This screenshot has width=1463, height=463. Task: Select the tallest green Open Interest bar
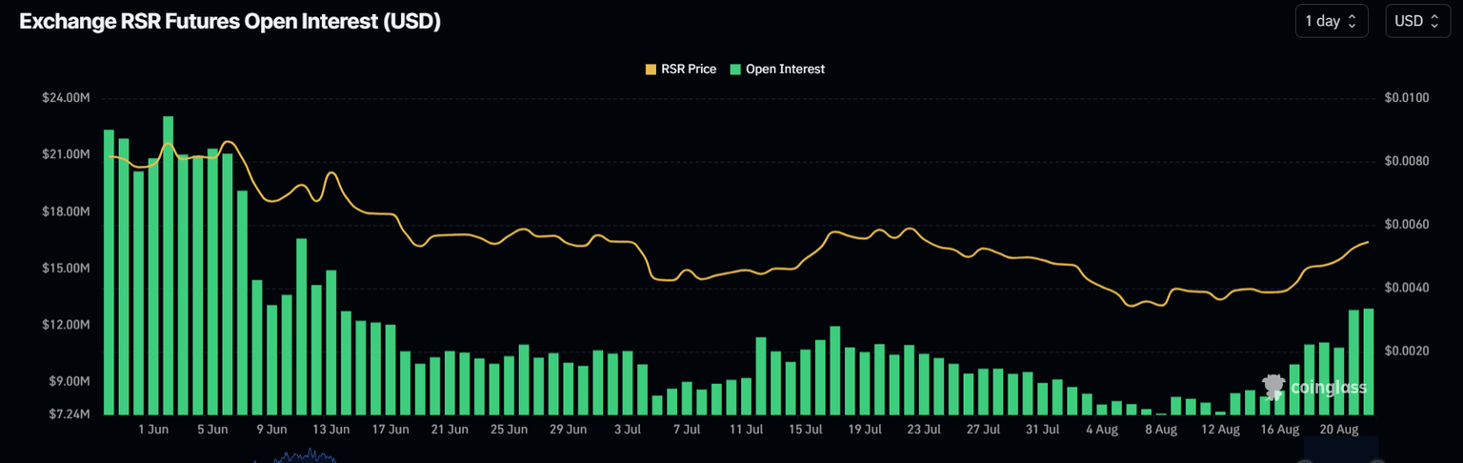point(169,265)
